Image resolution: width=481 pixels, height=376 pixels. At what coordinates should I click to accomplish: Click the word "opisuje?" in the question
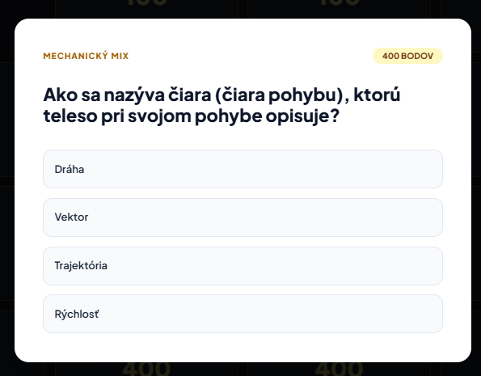click(302, 116)
